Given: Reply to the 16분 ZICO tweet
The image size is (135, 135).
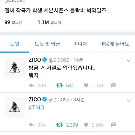Looking at the screenshot, I should (32, 85).
